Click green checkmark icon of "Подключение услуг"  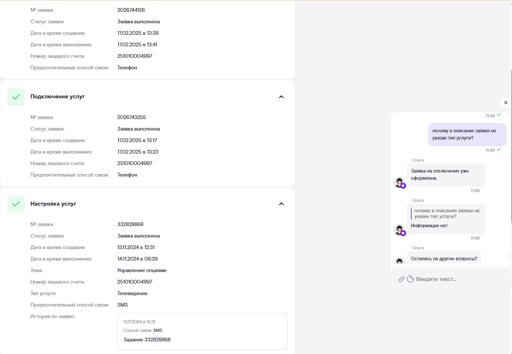coord(16,97)
